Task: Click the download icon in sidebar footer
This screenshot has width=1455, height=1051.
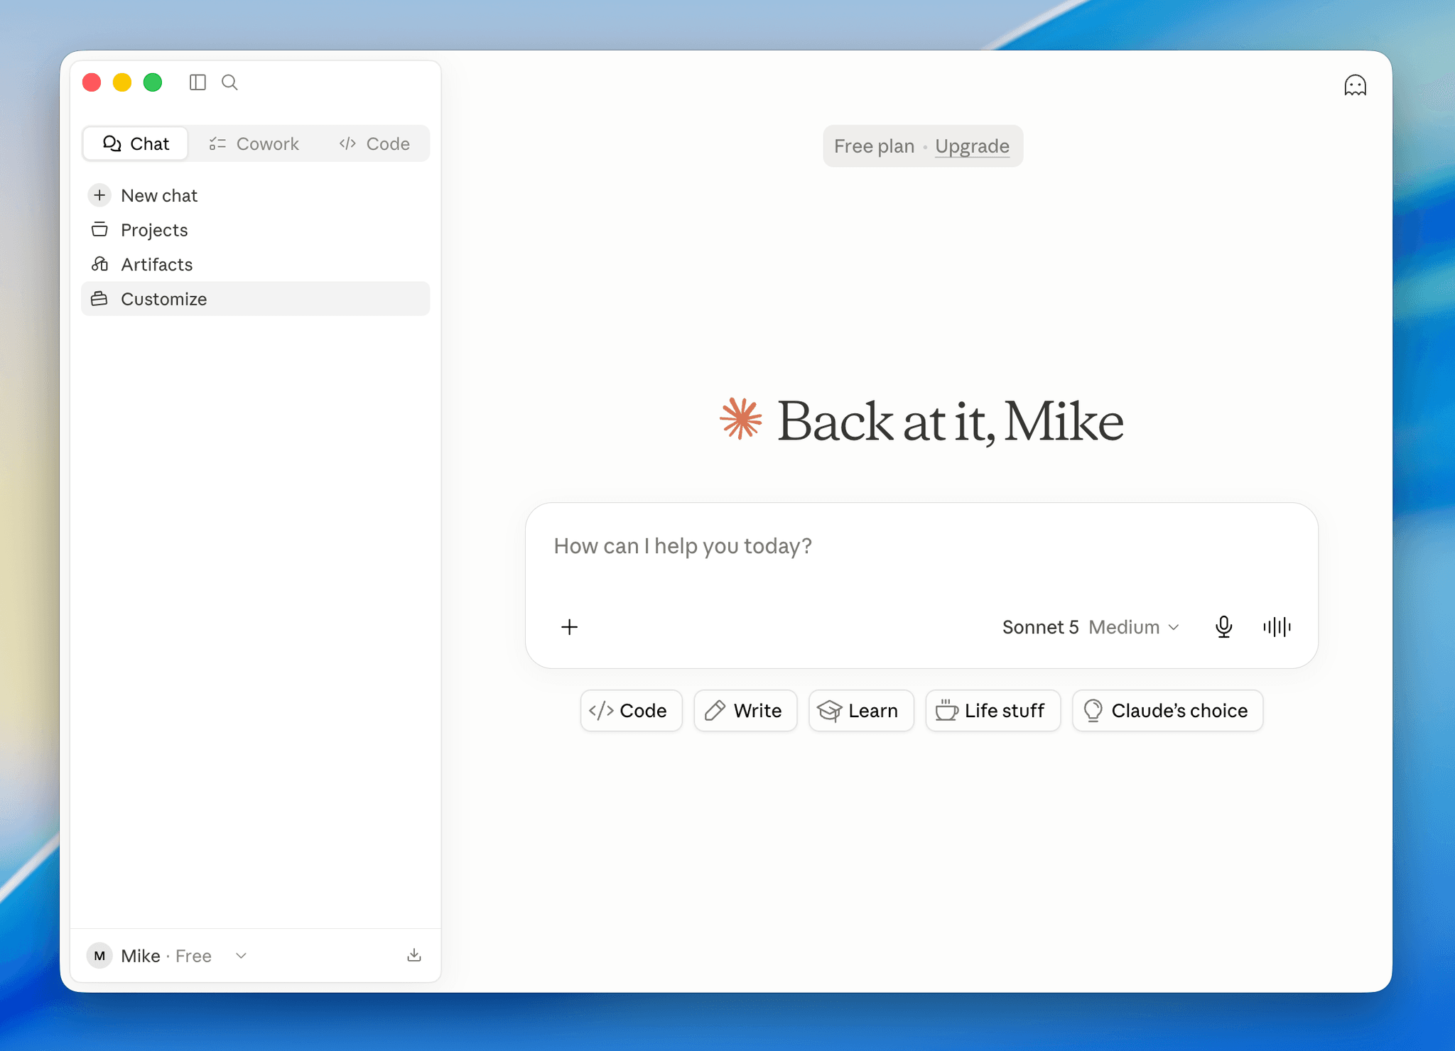Action: pyautogui.click(x=414, y=955)
